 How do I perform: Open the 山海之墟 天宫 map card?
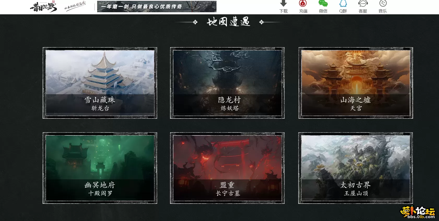click(356, 83)
